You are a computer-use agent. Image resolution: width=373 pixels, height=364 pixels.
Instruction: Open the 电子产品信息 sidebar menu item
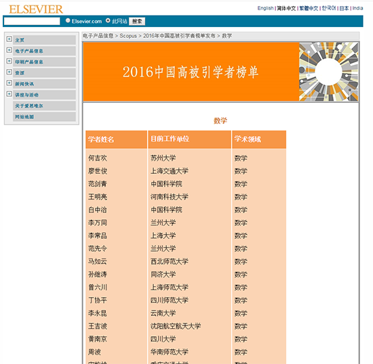pyautogui.click(x=45, y=51)
